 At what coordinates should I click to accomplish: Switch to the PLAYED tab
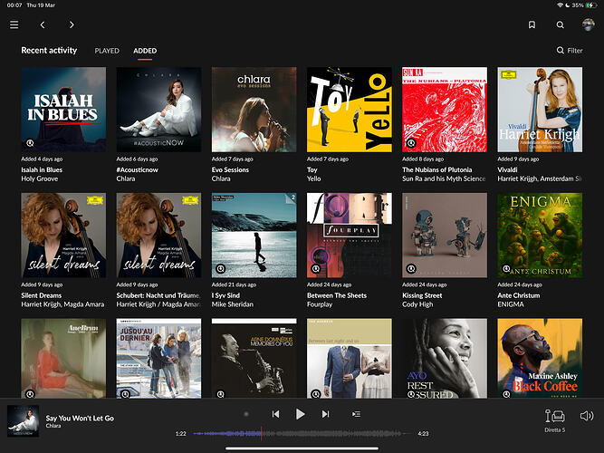(x=107, y=52)
